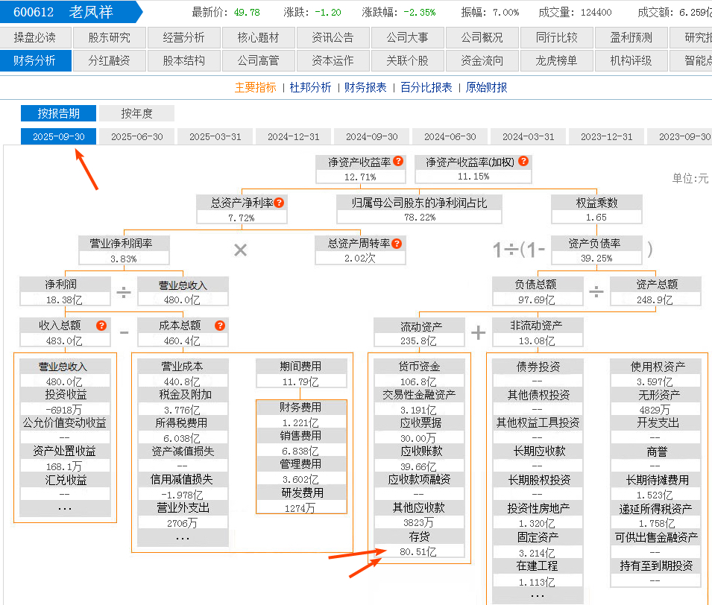This screenshot has width=712, height=605.
Task: Click 固定资产 value 3.214亿
Action: [537, 554]
